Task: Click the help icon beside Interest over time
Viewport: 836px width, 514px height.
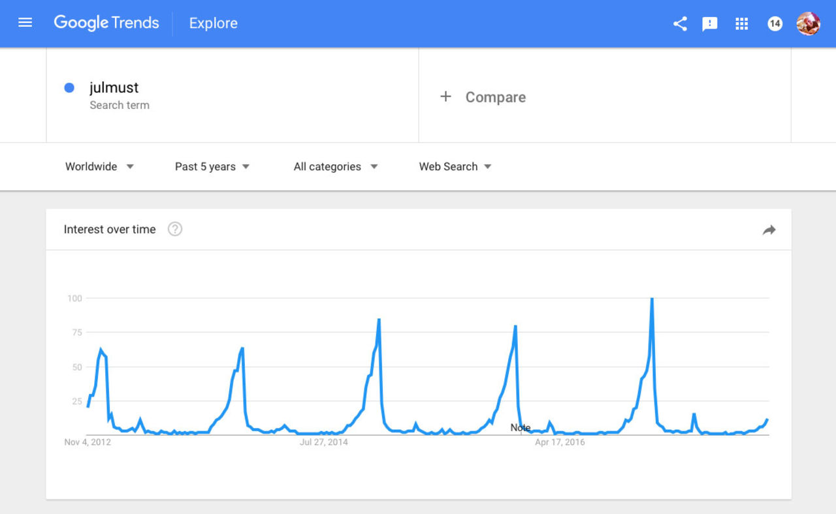Action: click(175, 229)
